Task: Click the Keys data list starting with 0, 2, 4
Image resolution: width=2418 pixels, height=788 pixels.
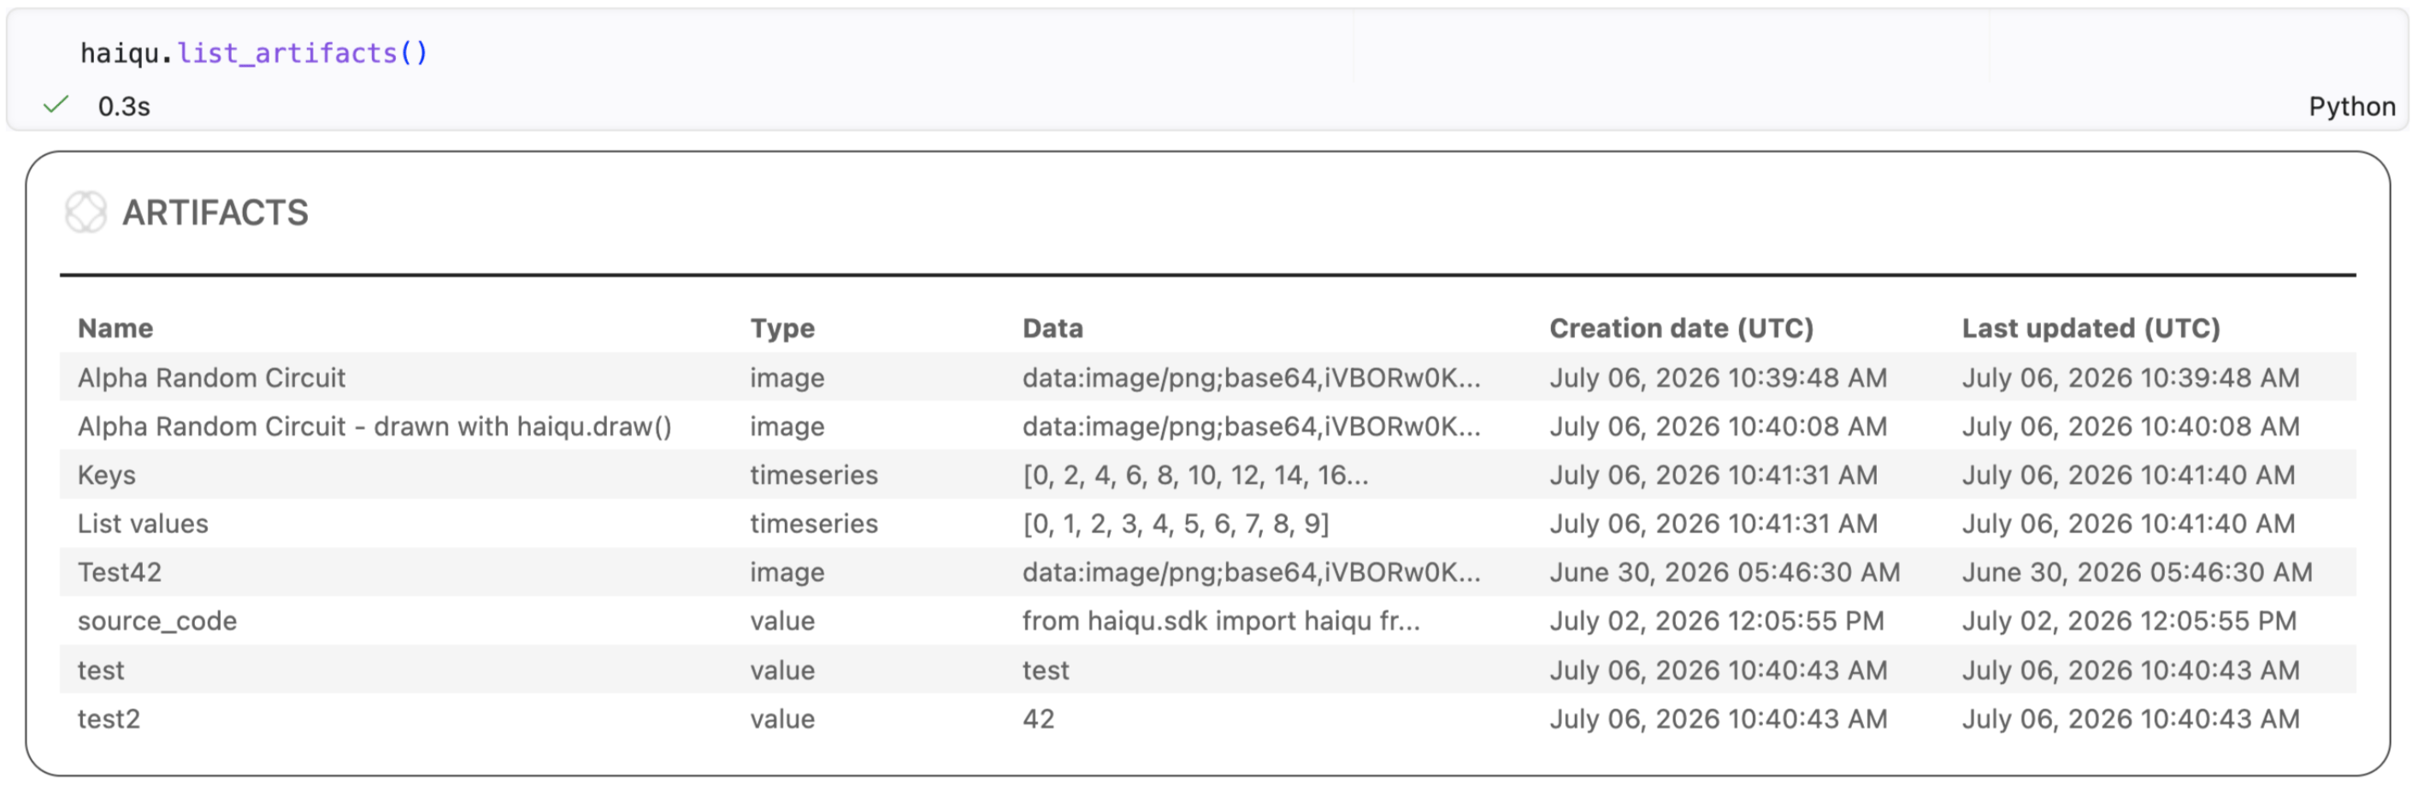Action: pyautogui.click(x=1195, y=475)
